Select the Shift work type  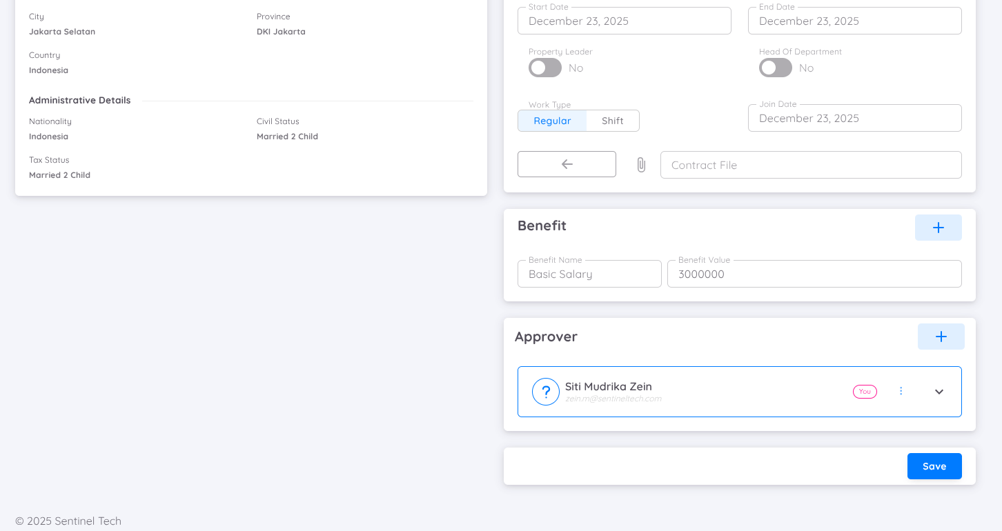pyautogui.click(x=612, y=121)
